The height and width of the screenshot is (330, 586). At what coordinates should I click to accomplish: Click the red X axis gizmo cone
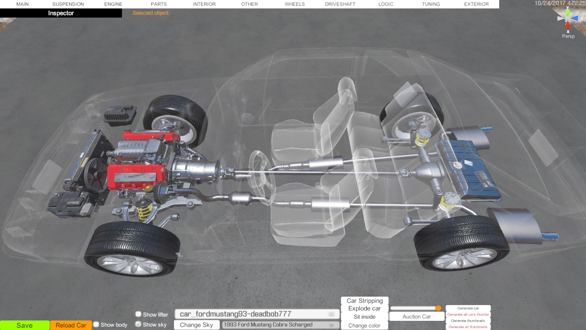click(568, 25)
